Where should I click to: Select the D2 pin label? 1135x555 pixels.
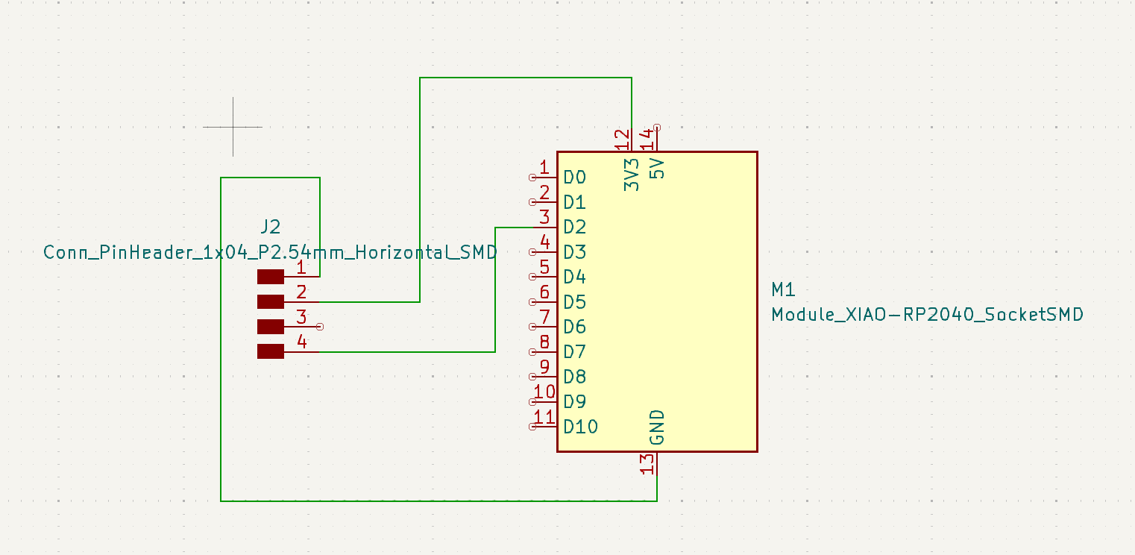pyautogui.click(x=575, y=227)
